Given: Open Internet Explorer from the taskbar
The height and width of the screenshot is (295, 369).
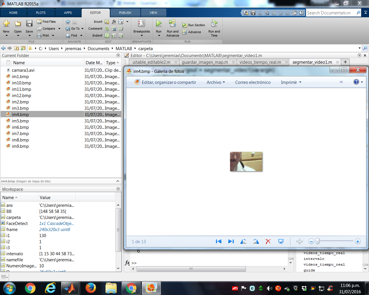Looking at the screenshot, I should pyautogui.click(x=50, y=288).
